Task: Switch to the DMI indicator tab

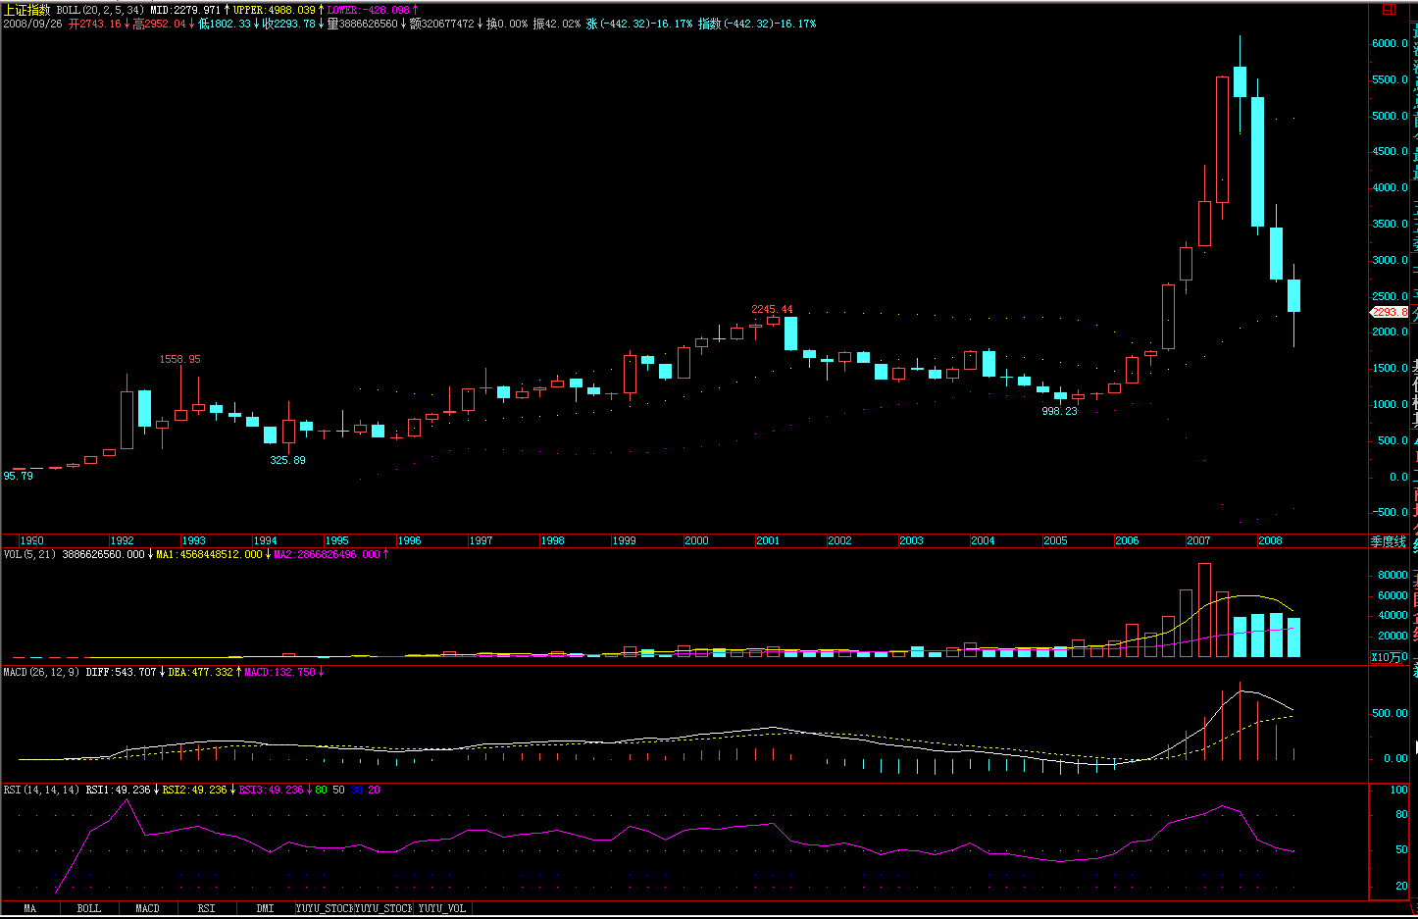Action: pos(266,908)
